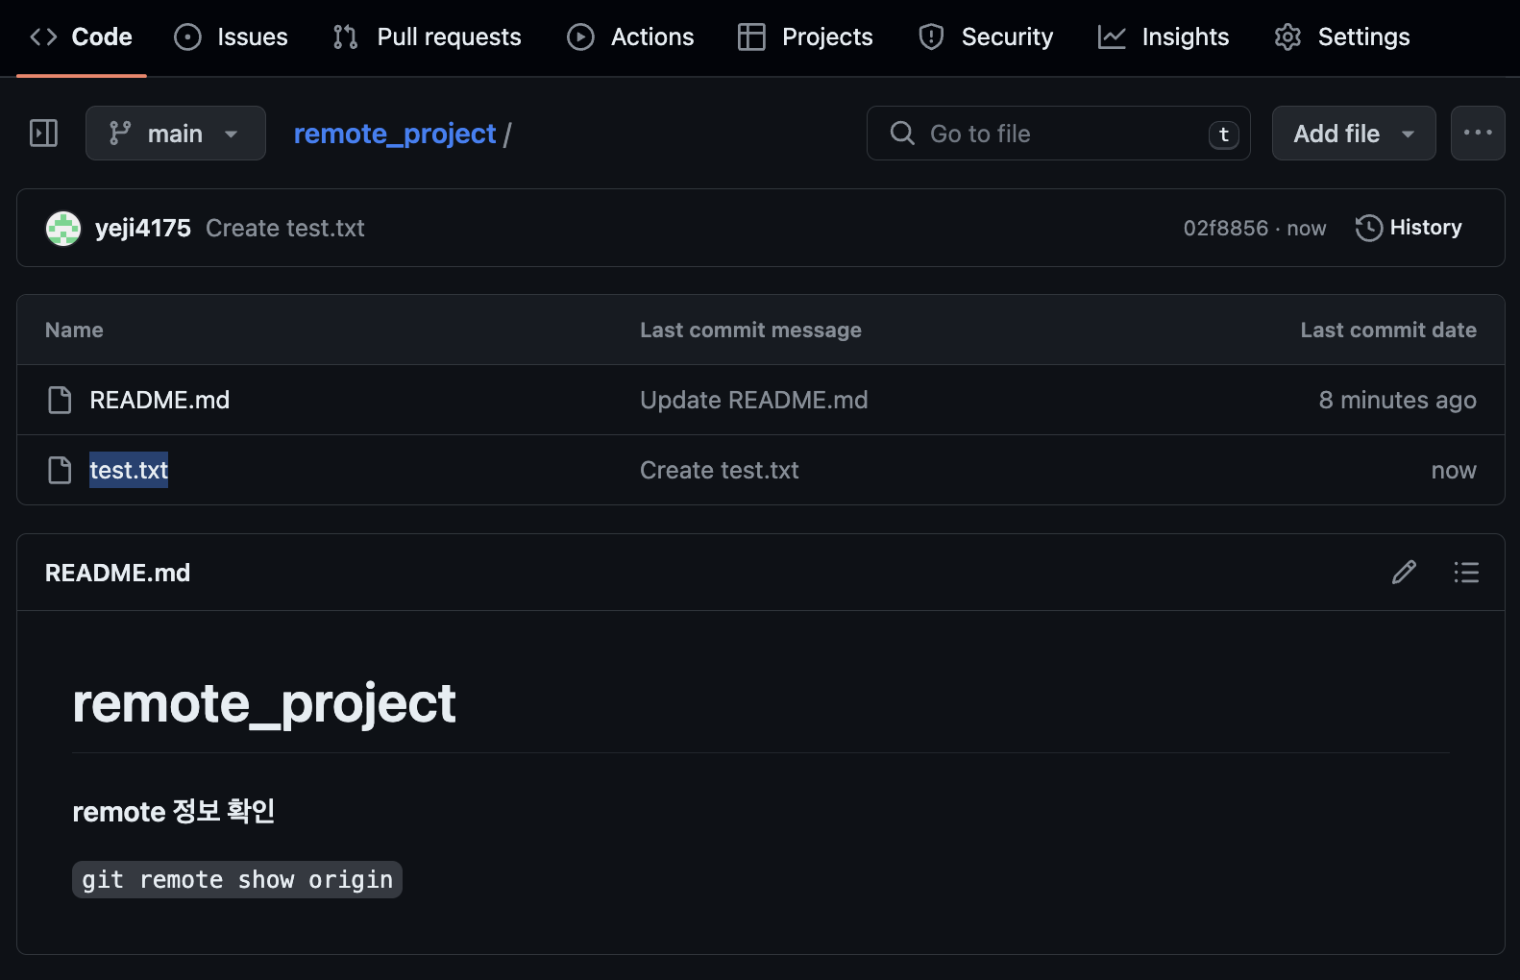Open the Update README.md commit message
Image resolution: width=1520 pixels, height=980 pixels.
754,400
